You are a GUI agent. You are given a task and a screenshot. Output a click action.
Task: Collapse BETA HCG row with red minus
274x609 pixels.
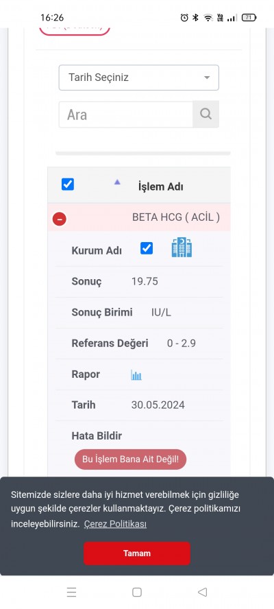tap(60, 219)
